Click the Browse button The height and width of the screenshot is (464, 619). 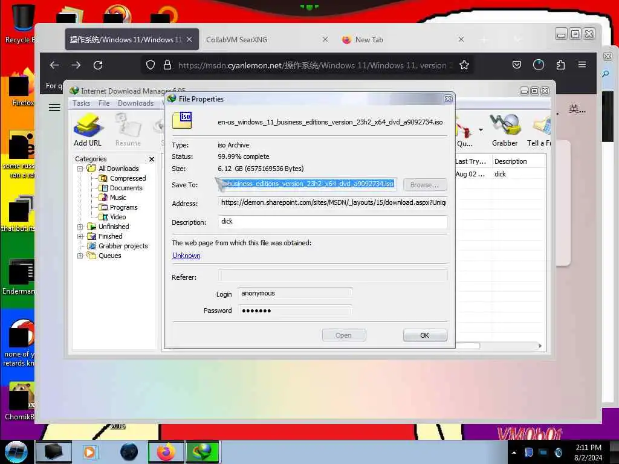tap(425, 185)
